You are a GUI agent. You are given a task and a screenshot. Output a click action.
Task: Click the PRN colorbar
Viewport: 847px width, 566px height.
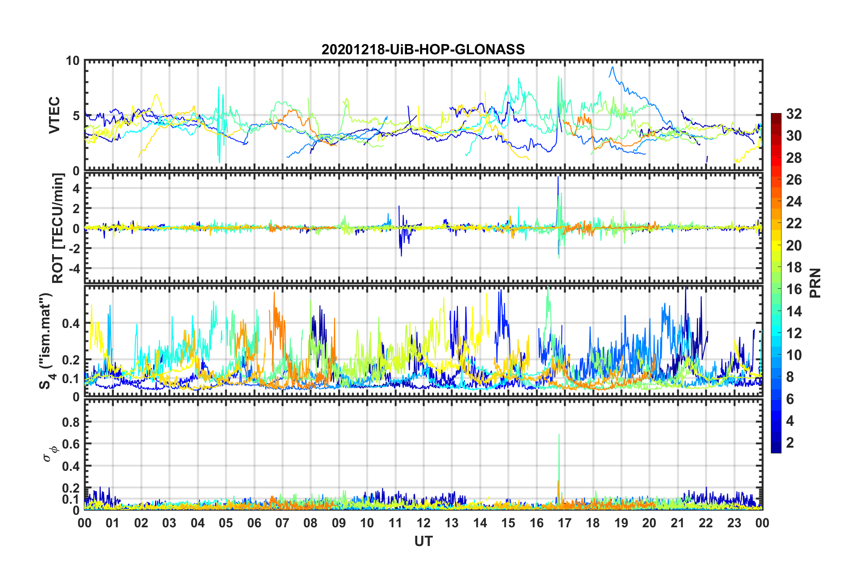(776, 283)
